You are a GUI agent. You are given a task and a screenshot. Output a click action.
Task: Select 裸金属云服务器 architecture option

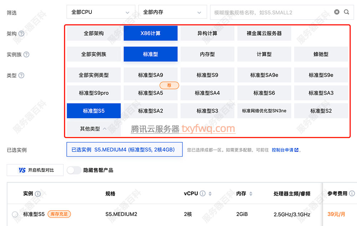tap(264, 33)
